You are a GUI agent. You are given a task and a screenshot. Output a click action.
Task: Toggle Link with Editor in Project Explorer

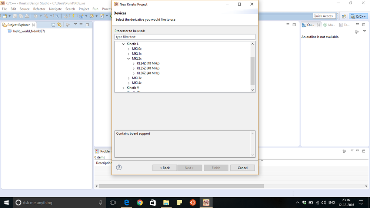coord(59,25)
